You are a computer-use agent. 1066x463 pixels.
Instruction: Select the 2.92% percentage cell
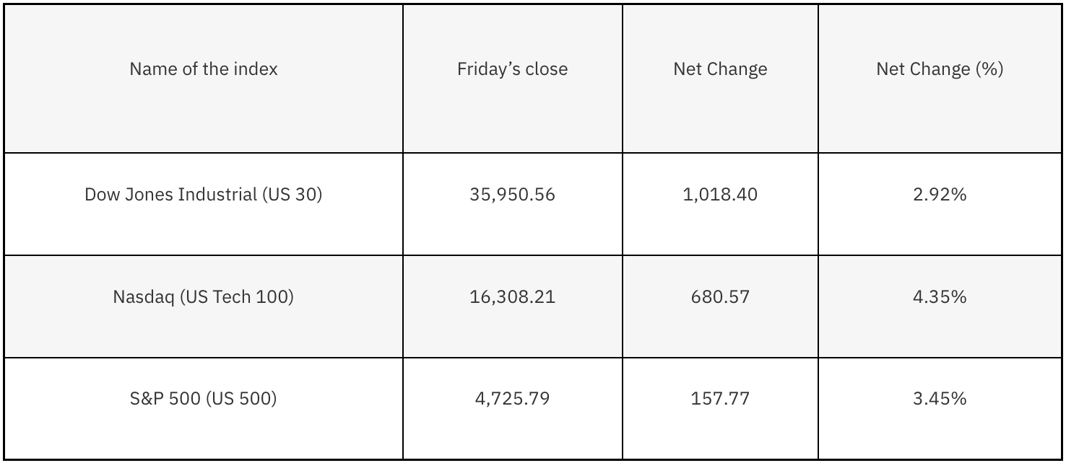[939, 195]
